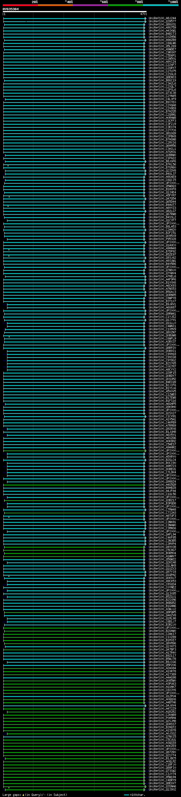Select the UniRef100_C2W501 label
Image resolution: width=181 pixels, height=797 pixels.
[x=162, y=59]
